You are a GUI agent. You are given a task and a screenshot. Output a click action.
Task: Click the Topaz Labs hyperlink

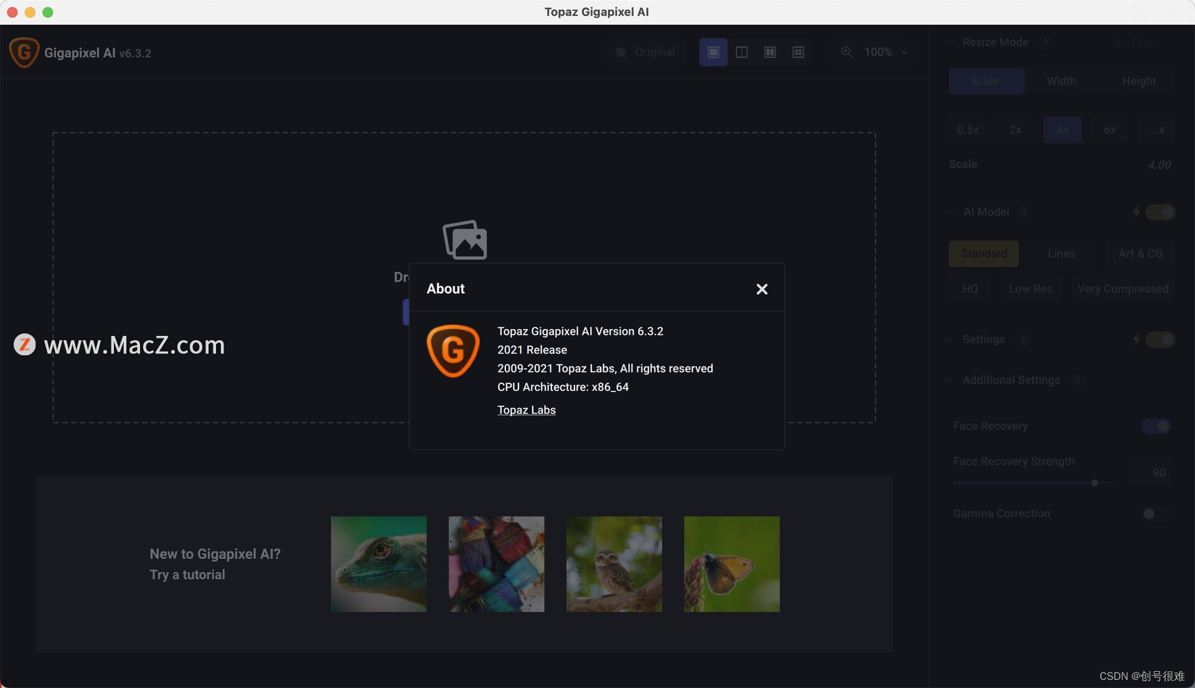coord(526,410)
